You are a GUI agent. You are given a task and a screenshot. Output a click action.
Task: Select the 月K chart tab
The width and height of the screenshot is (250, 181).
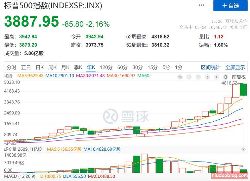[x=65, y=67]
